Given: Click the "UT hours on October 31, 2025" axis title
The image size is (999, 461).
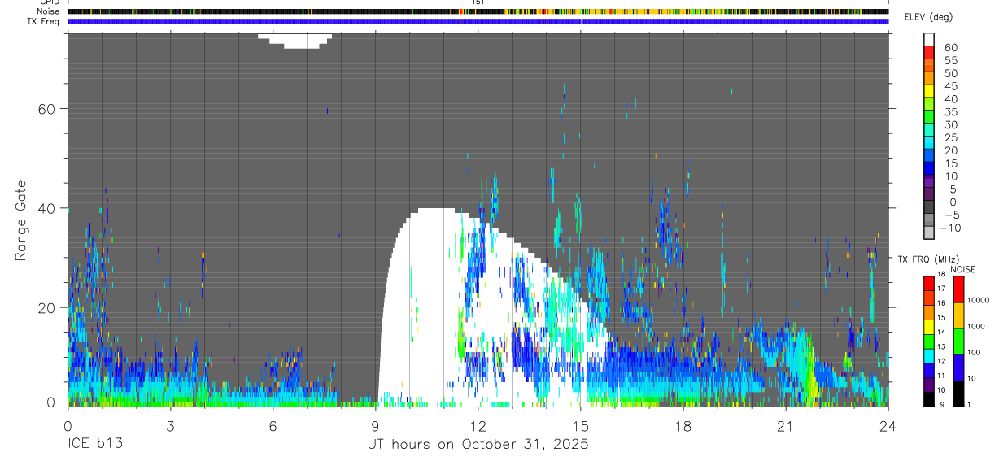Looking at the screenshot, I should (x=478, y=445).
